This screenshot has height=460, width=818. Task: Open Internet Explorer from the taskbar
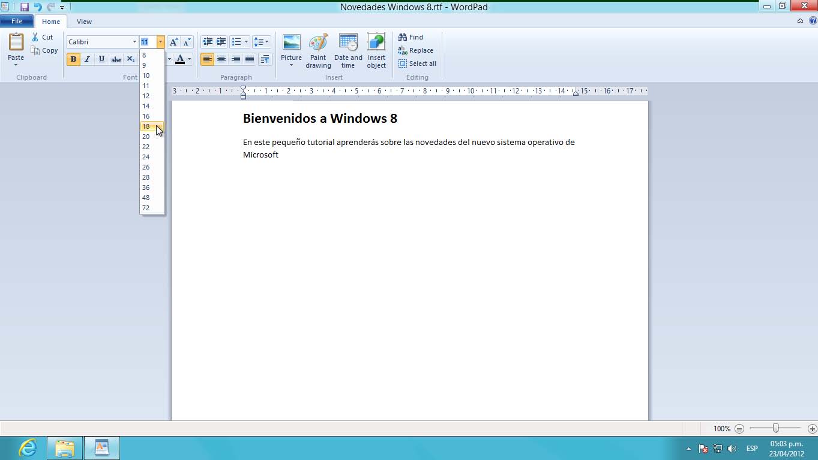28,448
